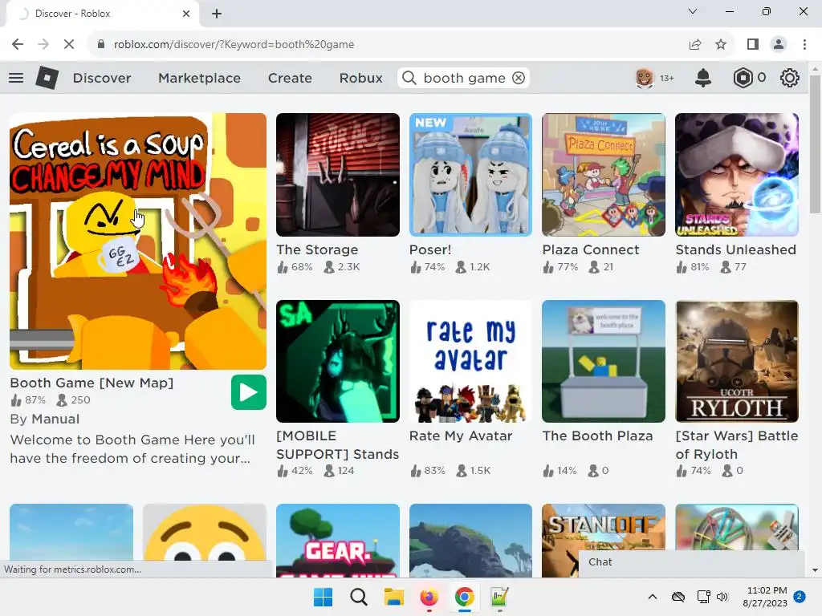
Task: Open the volume speaker control
Action: [722, 597]
